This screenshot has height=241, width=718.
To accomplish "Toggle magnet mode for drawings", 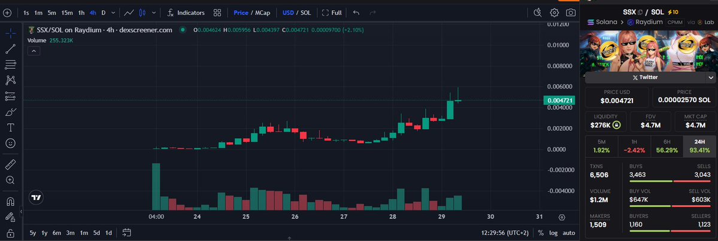I will 11,201.
